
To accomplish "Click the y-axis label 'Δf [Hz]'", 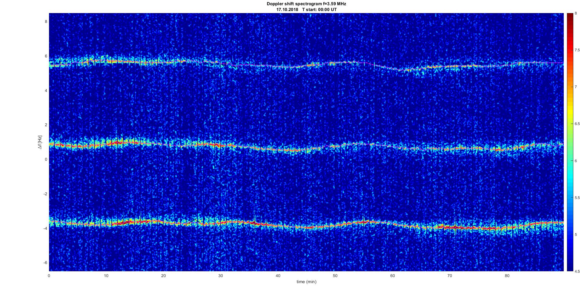I will click(x=40, y=142).
